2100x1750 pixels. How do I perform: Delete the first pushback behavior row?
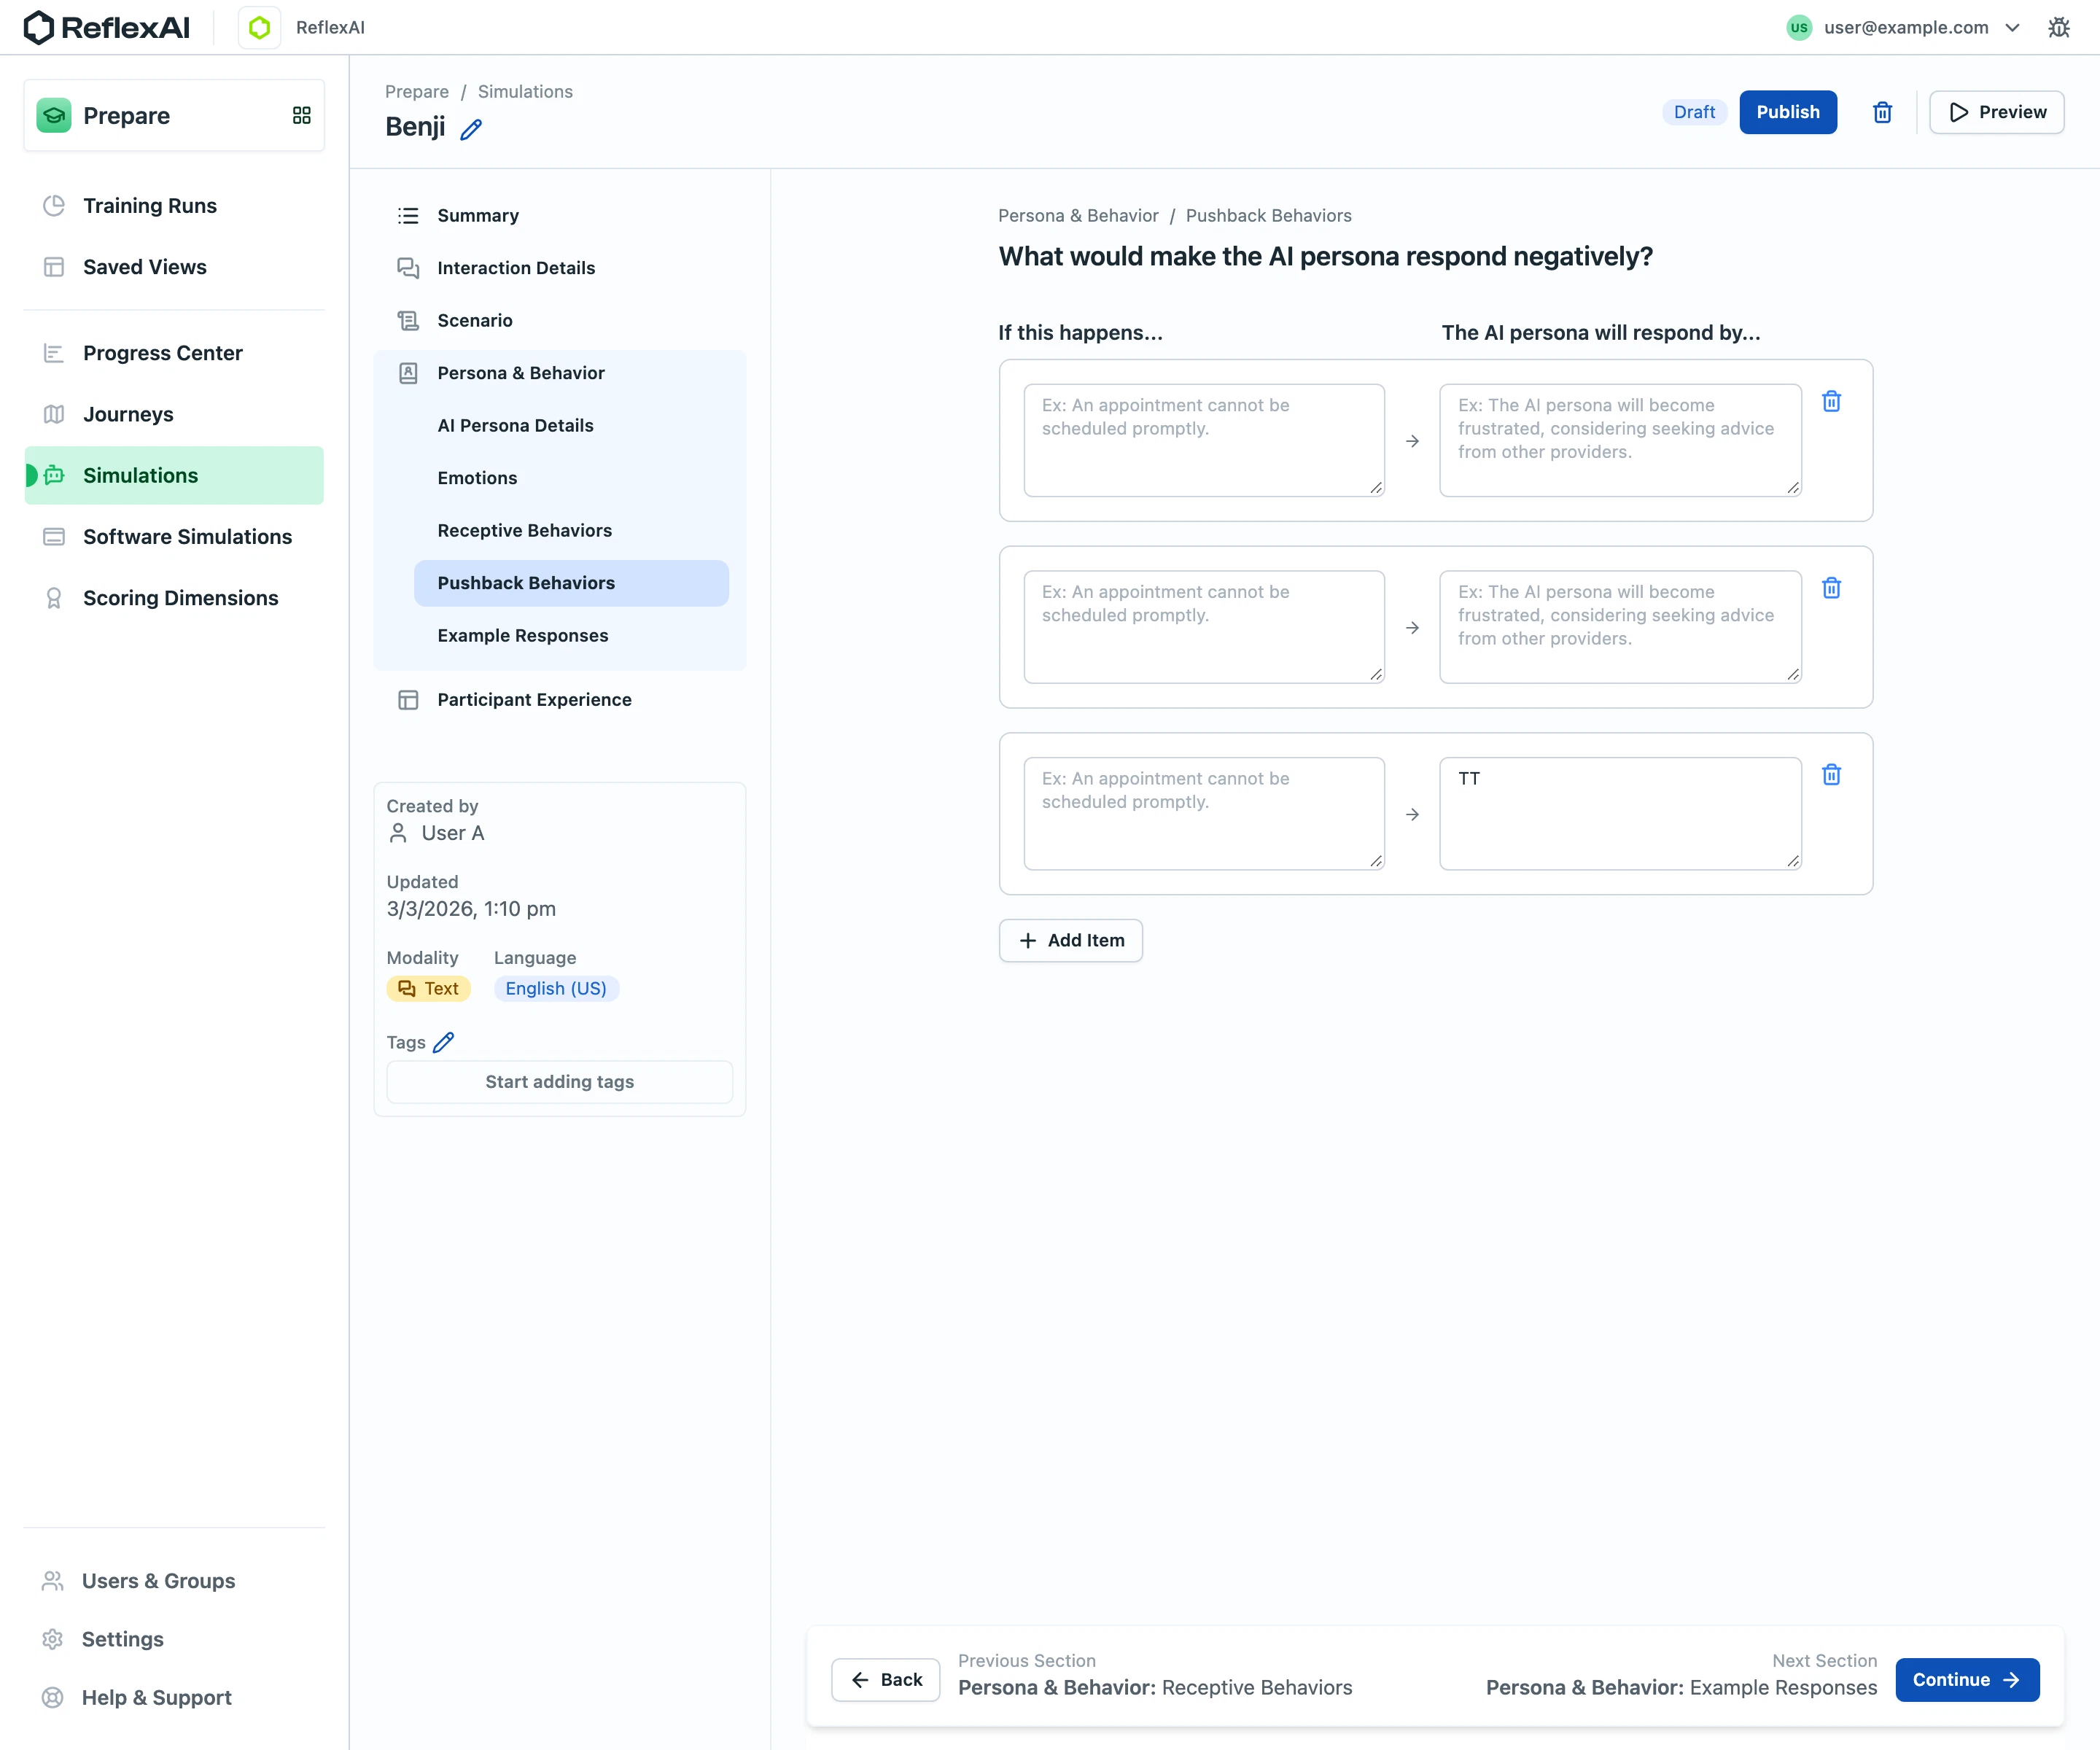[x=1831, y=401]
